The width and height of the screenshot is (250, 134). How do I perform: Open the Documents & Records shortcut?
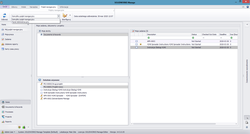click(x=52, y=35)
